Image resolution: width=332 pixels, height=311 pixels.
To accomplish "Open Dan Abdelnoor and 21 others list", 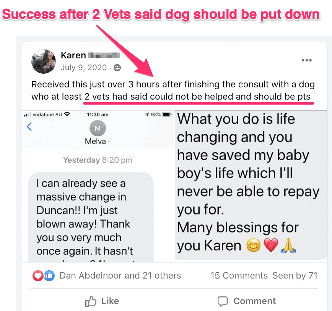I will pyautogui.click(x=120, y=276).
